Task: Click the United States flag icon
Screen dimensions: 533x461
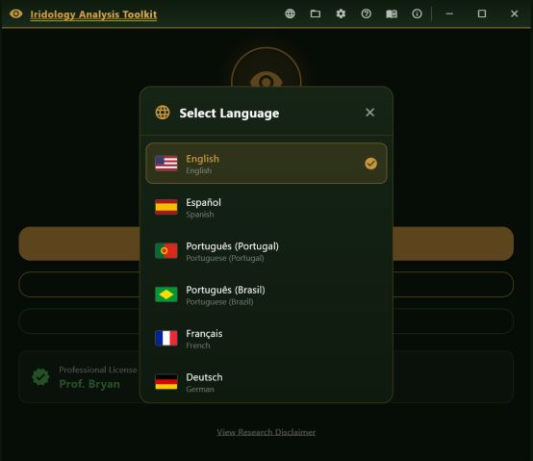Action: click(166, 164)
